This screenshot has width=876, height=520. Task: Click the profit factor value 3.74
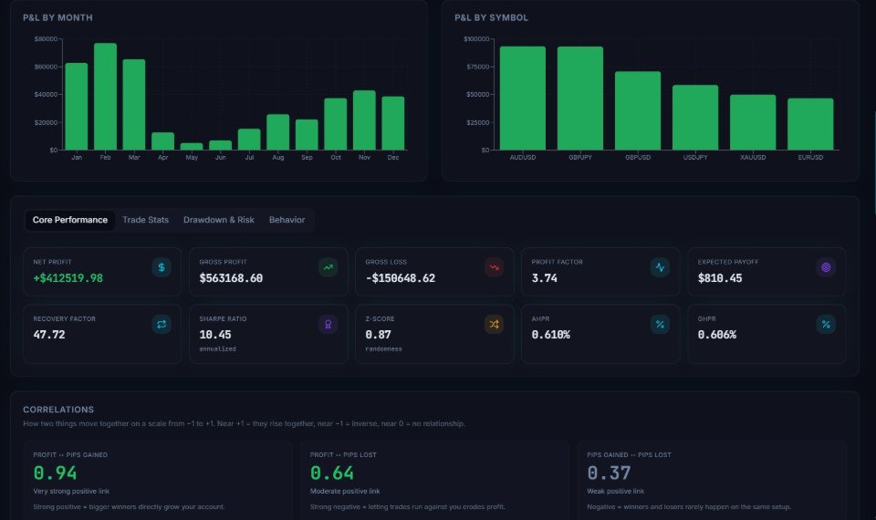pos(544,278)
